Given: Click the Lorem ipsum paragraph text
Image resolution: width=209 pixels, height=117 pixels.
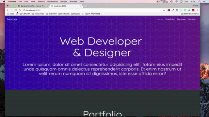Looking at the screenshot, I should (102, 69).
